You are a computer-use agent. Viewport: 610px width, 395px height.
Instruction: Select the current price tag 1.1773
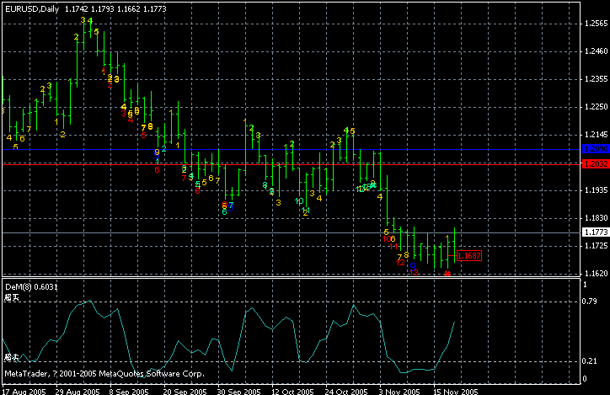click(596, 232)
